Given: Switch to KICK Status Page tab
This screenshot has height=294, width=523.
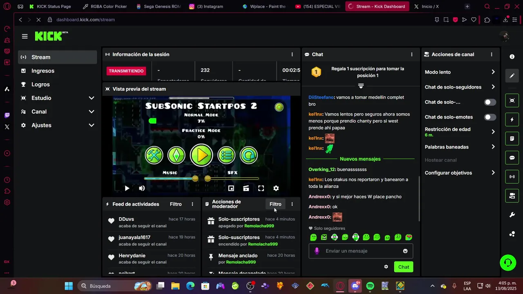Looking at the screenshot, I should (x=51, y=7).
